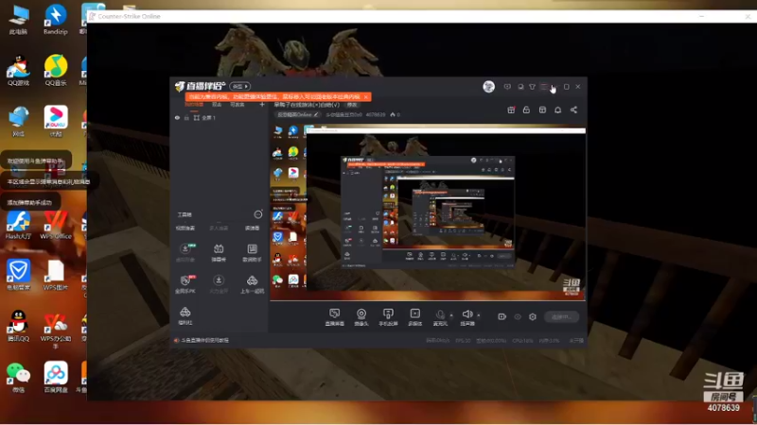Open WPS Office desktop shortcut
The height and width of the screenshot is (425, 757).
click(56, 225)
